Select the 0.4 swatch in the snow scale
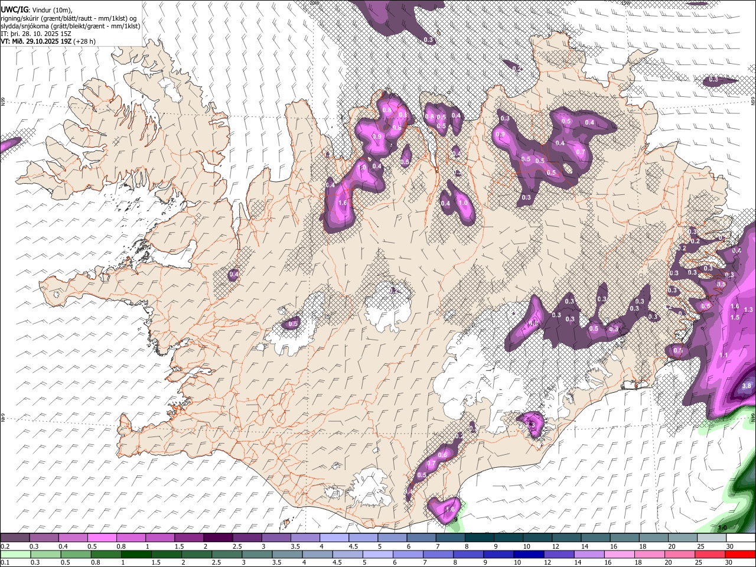 [73, 538]
